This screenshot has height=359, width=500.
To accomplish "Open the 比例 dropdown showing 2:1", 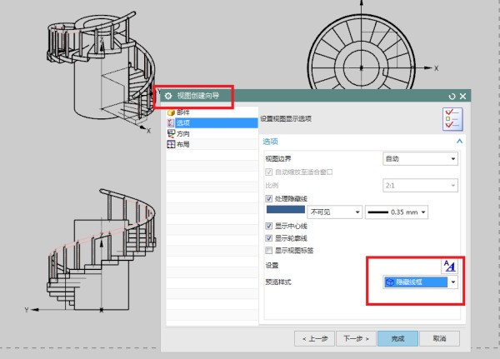I will coord(420,186).
